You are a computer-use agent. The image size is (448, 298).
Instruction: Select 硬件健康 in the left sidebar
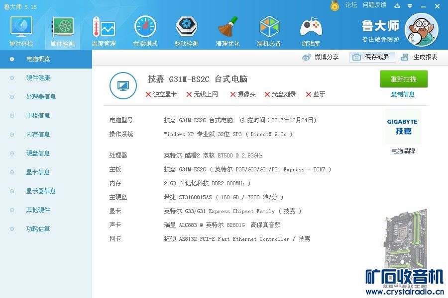[x=38, y=78]
